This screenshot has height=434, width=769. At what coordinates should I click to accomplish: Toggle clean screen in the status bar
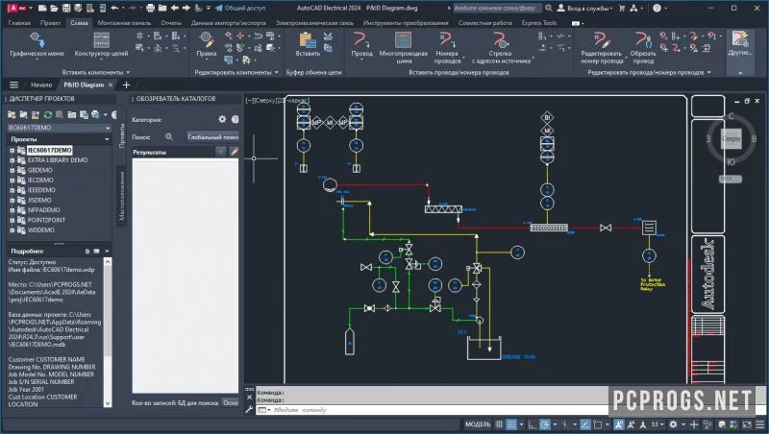click(x=747, y=424)
